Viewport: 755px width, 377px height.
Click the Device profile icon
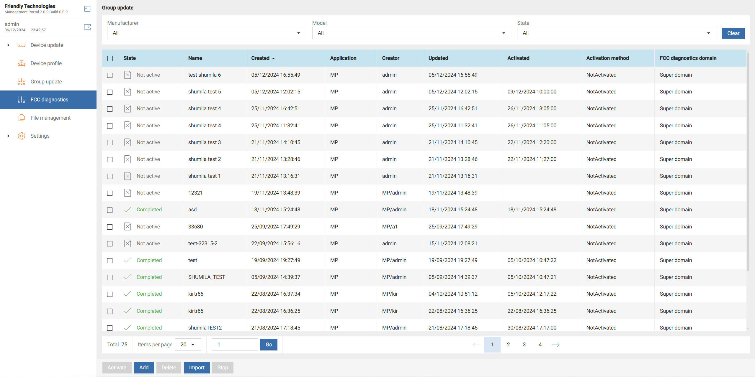[x=22, y=63]
